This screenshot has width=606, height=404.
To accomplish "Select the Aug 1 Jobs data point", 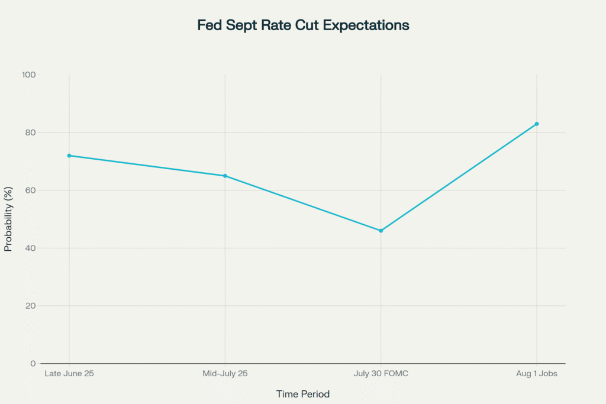I will pos(537,124).
